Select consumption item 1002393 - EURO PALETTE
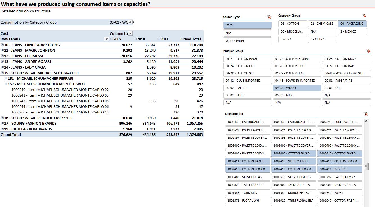375x207 pixels. [340, 122]
